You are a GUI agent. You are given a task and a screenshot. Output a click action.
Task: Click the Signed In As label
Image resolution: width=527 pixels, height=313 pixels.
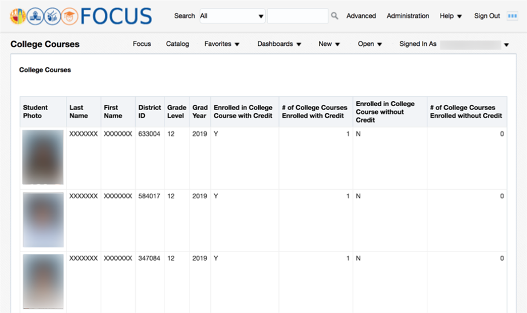click(418, 44)
